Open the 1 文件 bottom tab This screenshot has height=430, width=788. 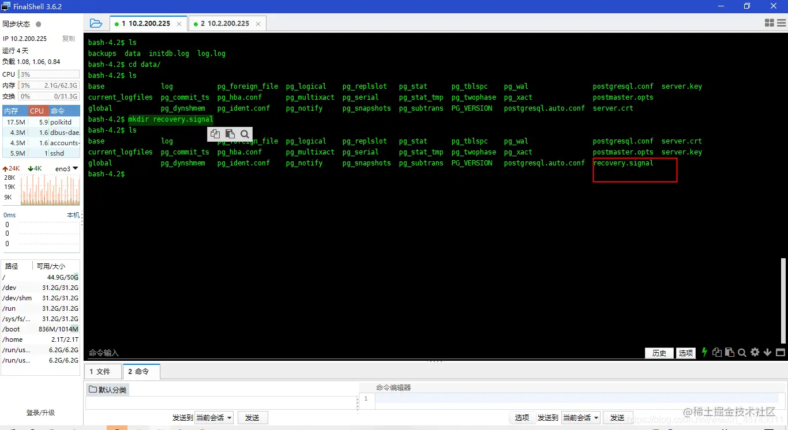coord(103,372)
